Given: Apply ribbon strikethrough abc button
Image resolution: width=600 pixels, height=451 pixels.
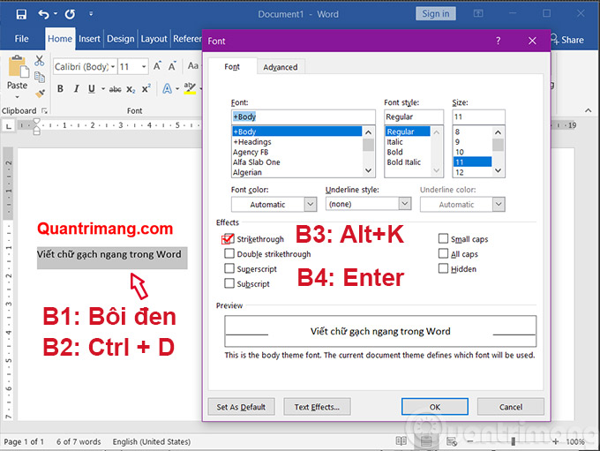Looking at the screenshot, I should [x=115, y=89].
